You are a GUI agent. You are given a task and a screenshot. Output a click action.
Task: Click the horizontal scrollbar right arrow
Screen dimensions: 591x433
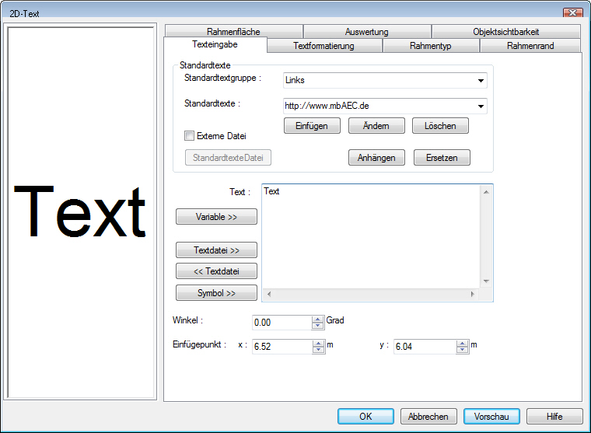coord(473,295)
